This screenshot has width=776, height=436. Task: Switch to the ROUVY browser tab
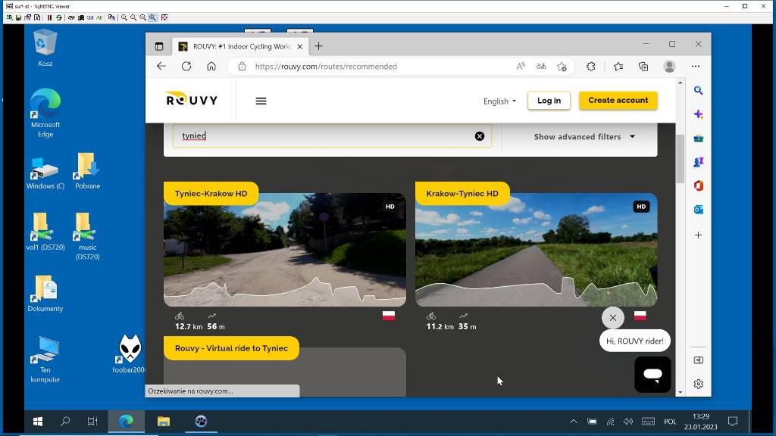236,46
